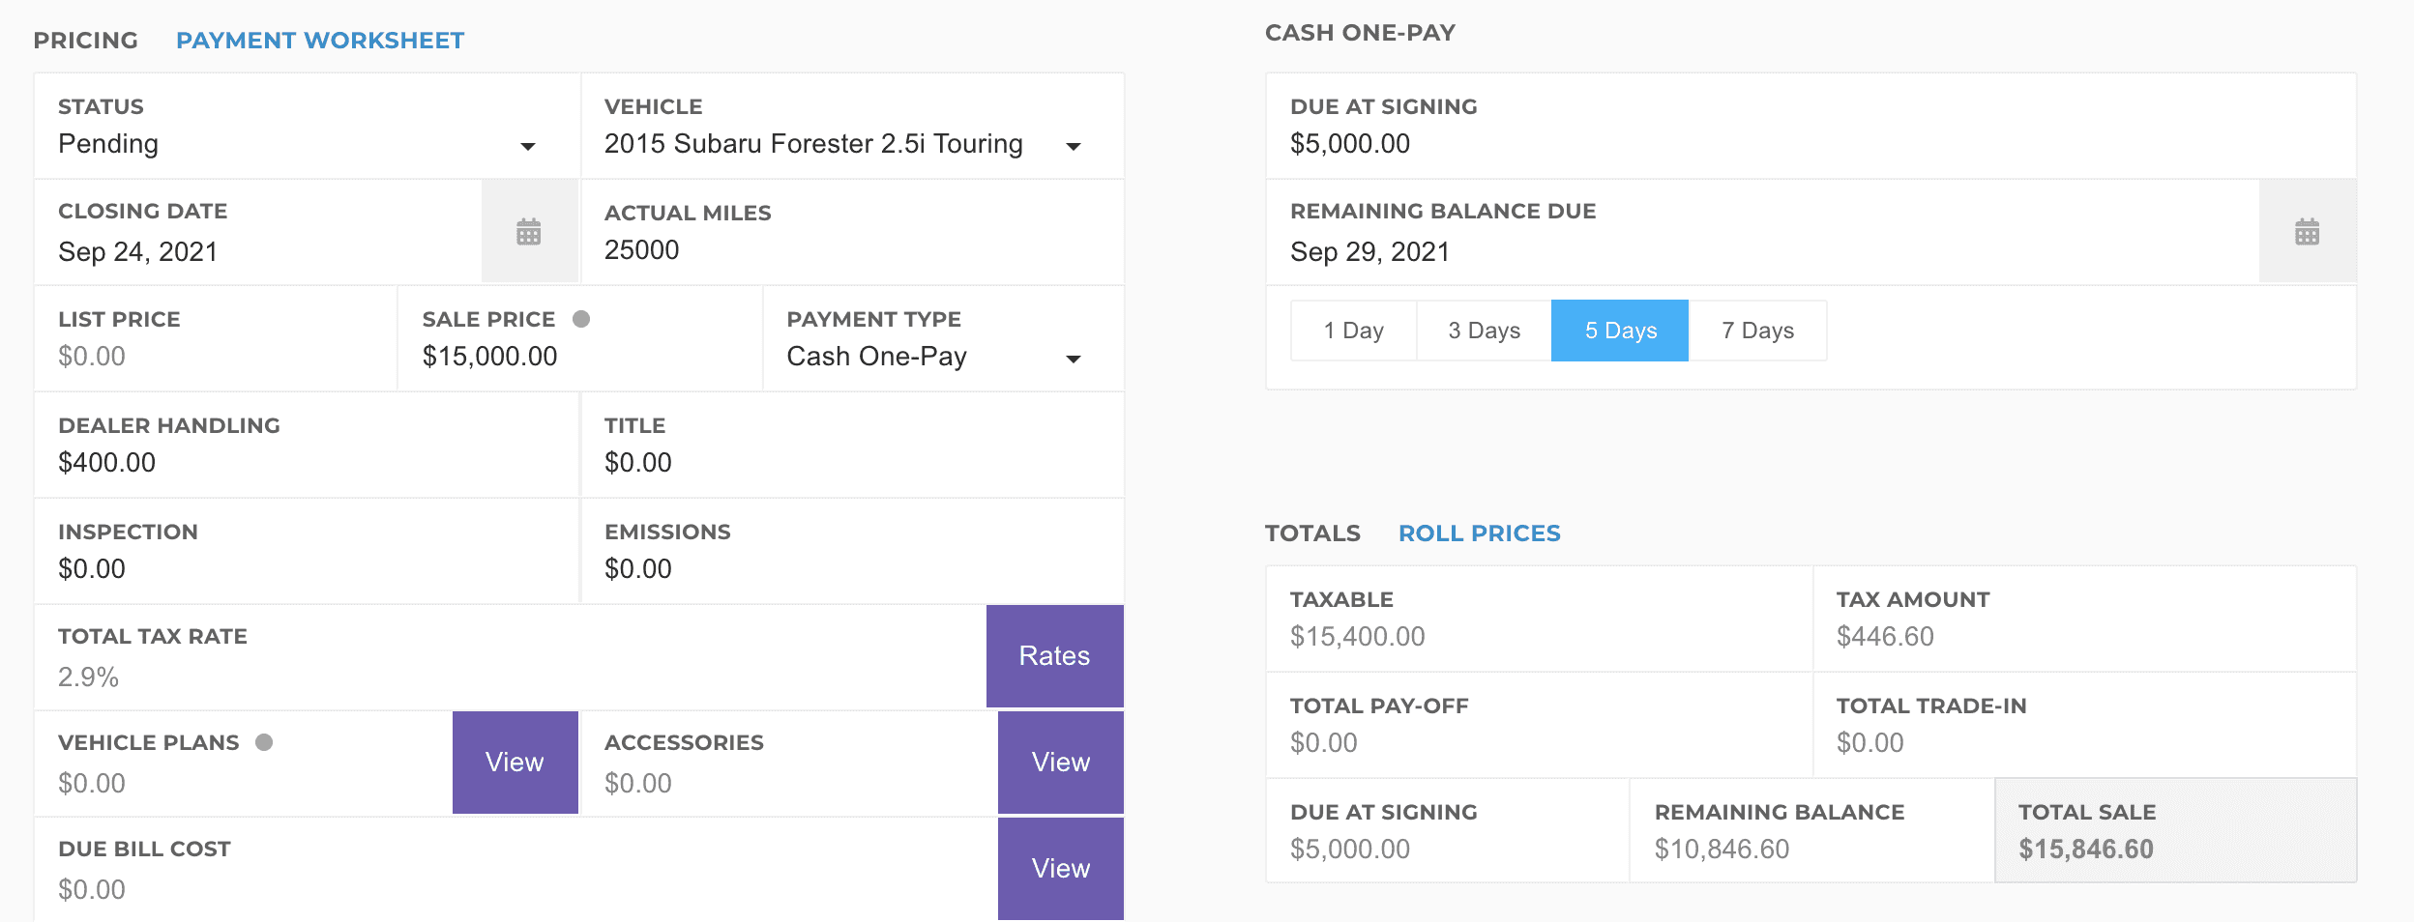View the Vehicle Plans details
This screenshot has height=922, width=2414.
pyautogui.click(x=515, y=763)
